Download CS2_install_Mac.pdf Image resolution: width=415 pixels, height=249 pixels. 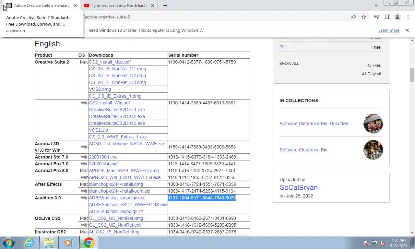[x=110, y=62]
